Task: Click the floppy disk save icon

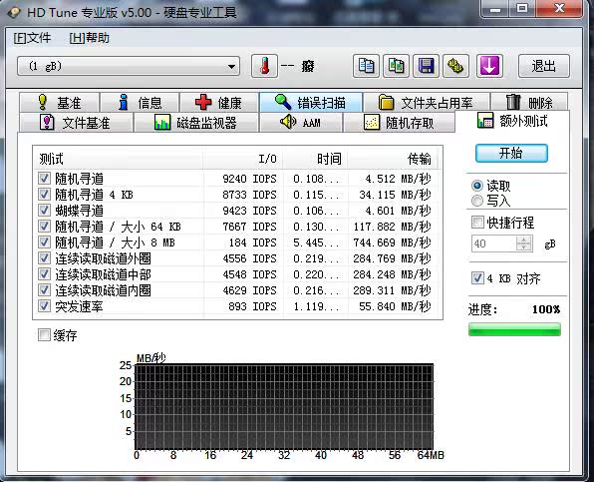Action: 426,66
